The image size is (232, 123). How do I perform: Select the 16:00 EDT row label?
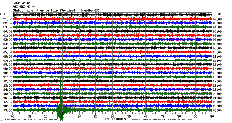(8, 98)
